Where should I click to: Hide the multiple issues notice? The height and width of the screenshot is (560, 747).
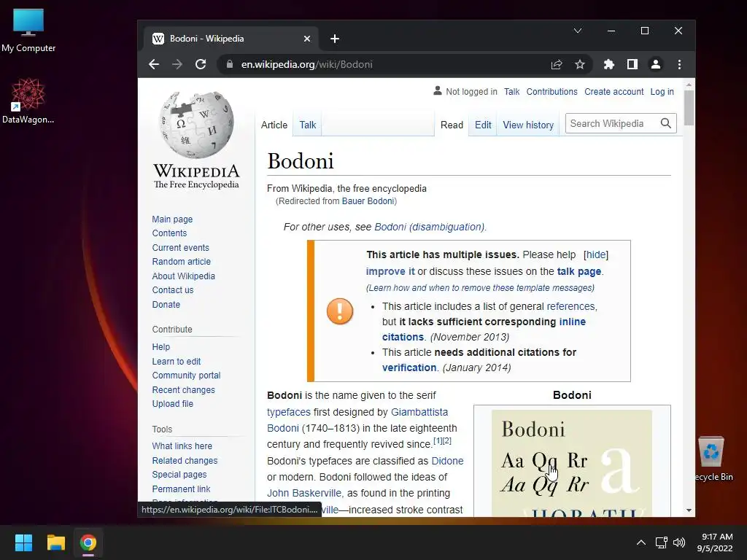595,254
